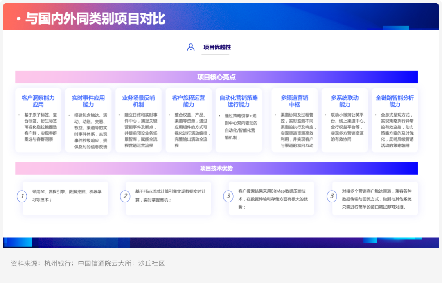
Task: Click the 采用AI、流程引擎 text box
Action: (x=65, y=198)
